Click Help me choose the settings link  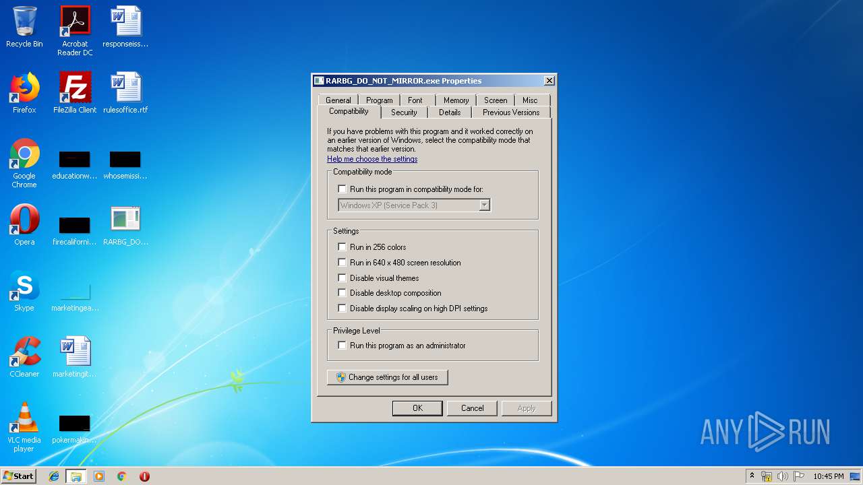tap(372, 159)
